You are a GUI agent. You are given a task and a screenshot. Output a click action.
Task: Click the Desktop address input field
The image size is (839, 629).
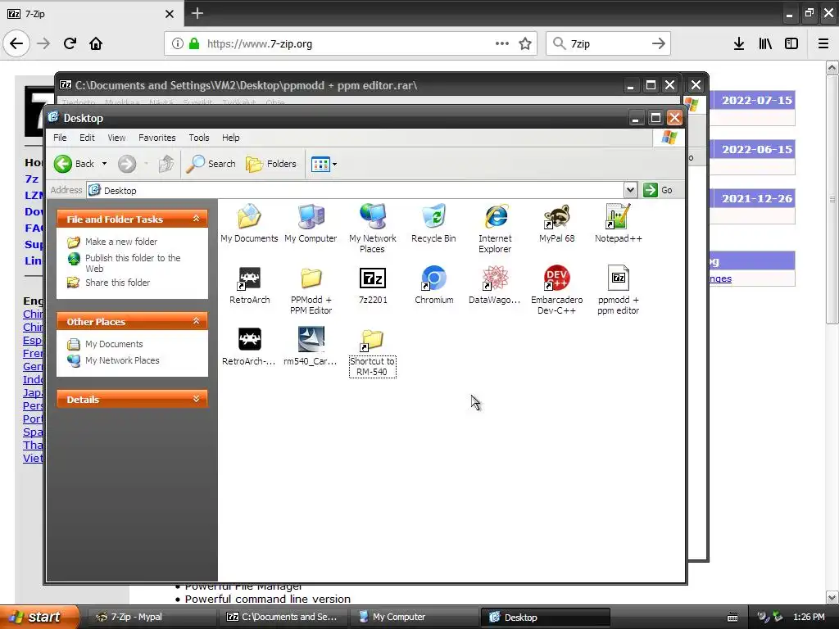click(x=356, y=190)
